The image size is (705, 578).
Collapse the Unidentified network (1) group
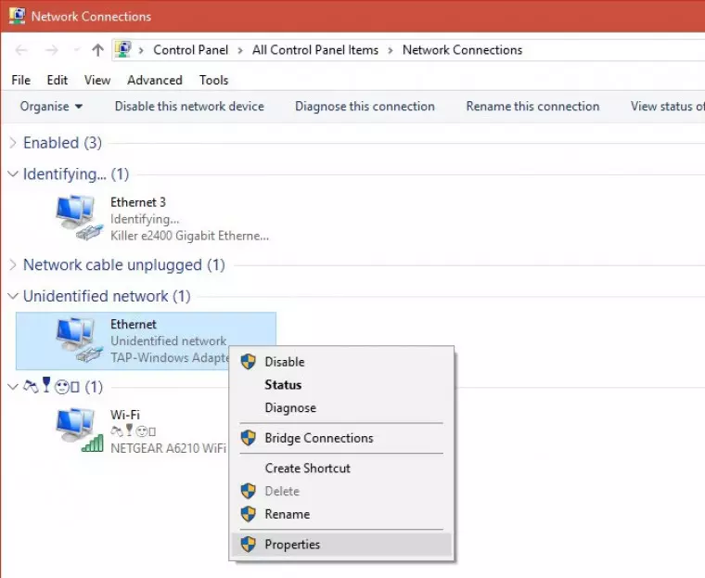(x=13, y=297)
